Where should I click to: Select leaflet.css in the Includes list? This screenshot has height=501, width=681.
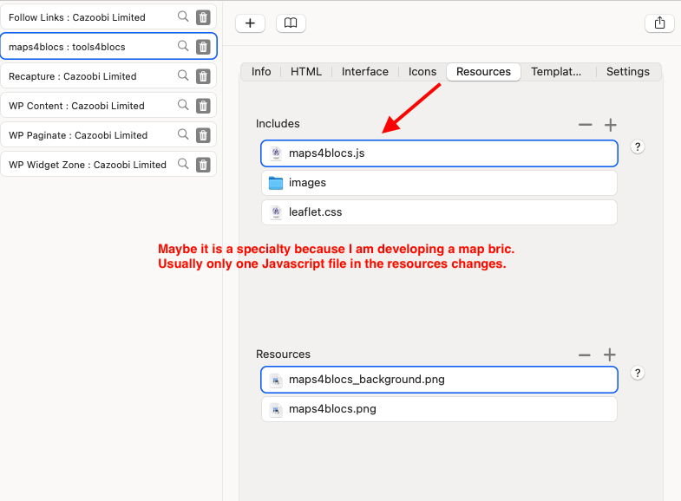click(439, 212)
